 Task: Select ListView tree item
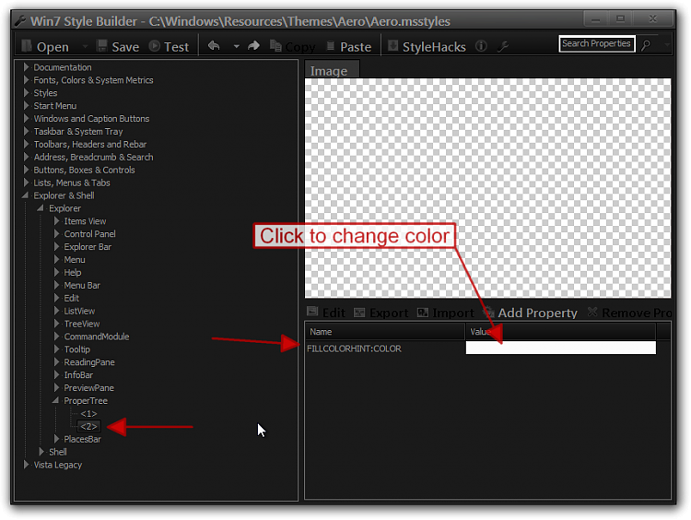tap(79, 311)
